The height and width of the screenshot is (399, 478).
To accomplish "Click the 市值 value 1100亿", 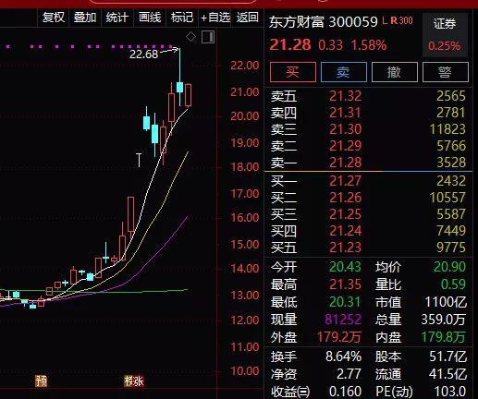I will [446, 302].
